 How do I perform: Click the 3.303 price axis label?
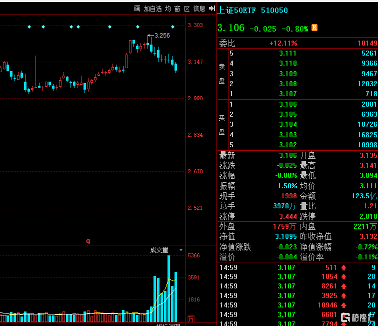click(195, 25)
